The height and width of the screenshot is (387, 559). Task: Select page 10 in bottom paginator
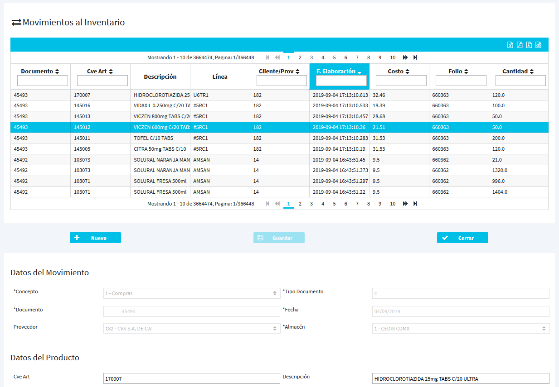pyautogui.click(x=393, y=204)
